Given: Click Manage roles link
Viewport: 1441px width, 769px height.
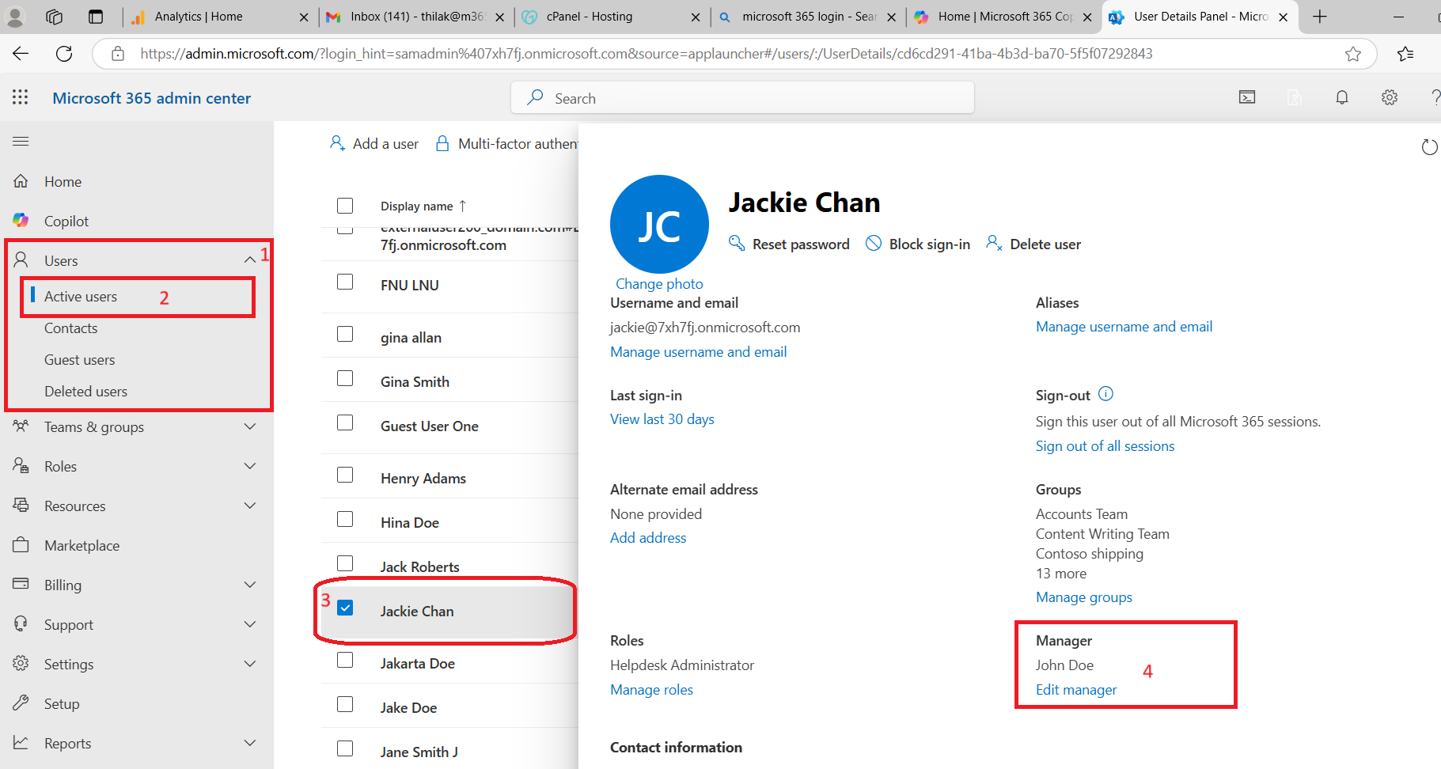Looking at the screenshot, I should pos(651,689).
